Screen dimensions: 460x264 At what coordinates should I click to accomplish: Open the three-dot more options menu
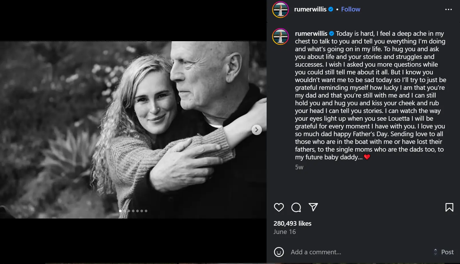point(449,9)
